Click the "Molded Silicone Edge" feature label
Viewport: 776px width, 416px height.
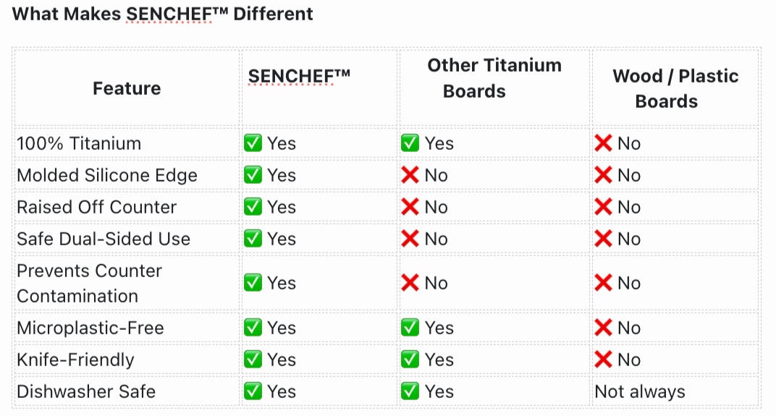(107, 175)
